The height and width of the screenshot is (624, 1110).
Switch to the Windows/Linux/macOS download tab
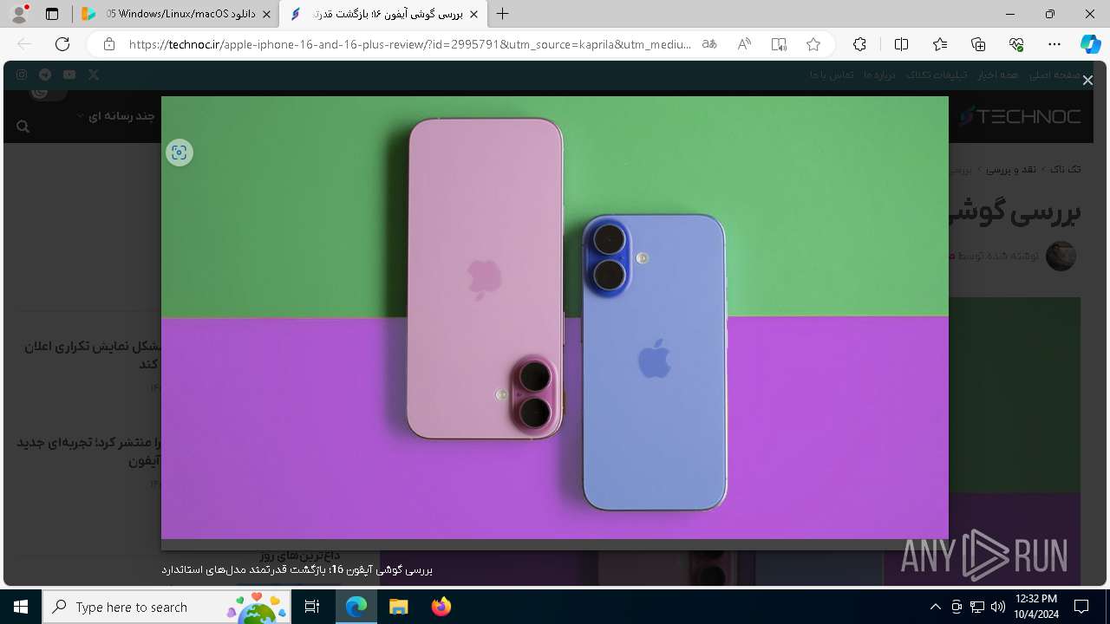(176, 14)
